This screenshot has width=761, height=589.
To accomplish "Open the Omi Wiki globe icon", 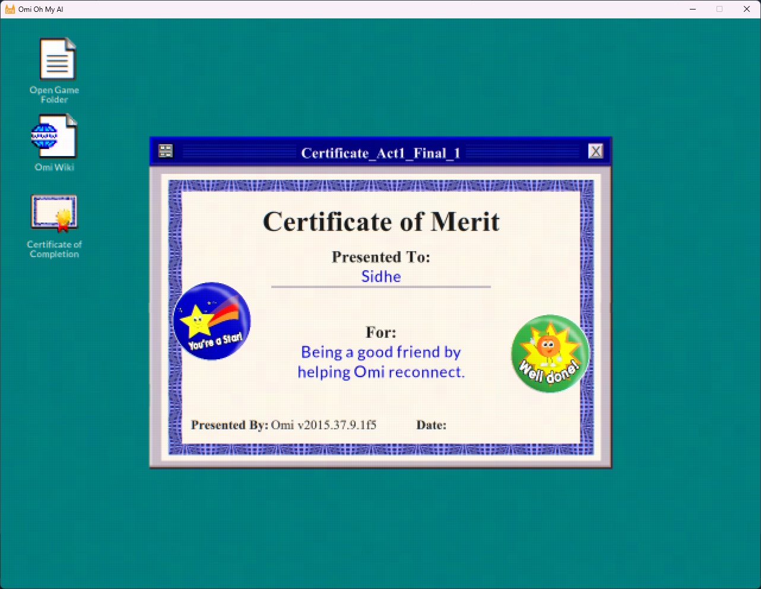I will click(x=54, y=136).
